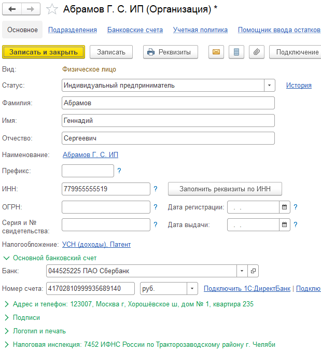Open the list report icon button

pos(236,52)
